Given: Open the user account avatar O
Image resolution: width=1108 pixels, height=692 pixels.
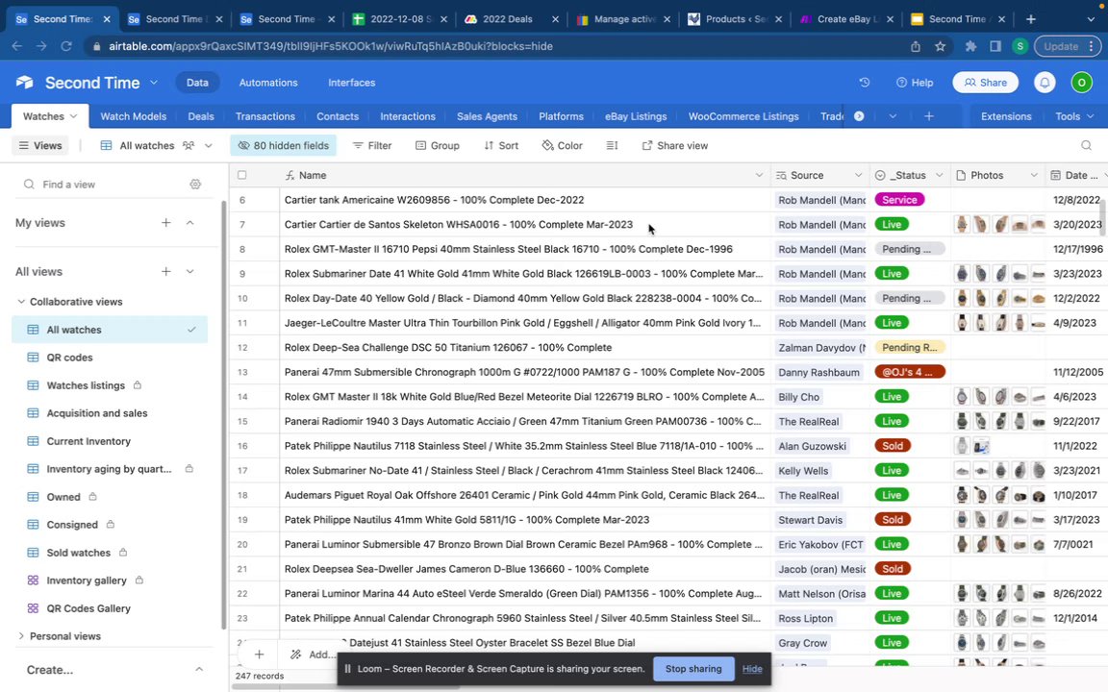Looking at the screenshot, I should pyautogui.click(x=1081, y=83).
